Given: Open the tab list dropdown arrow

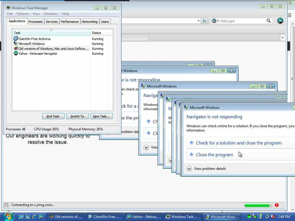Looking at the screenshot, I should tap(283, 37).
